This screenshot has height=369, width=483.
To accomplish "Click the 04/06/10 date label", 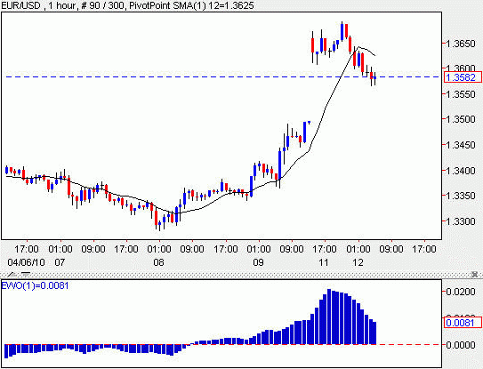I will [26, 262].
